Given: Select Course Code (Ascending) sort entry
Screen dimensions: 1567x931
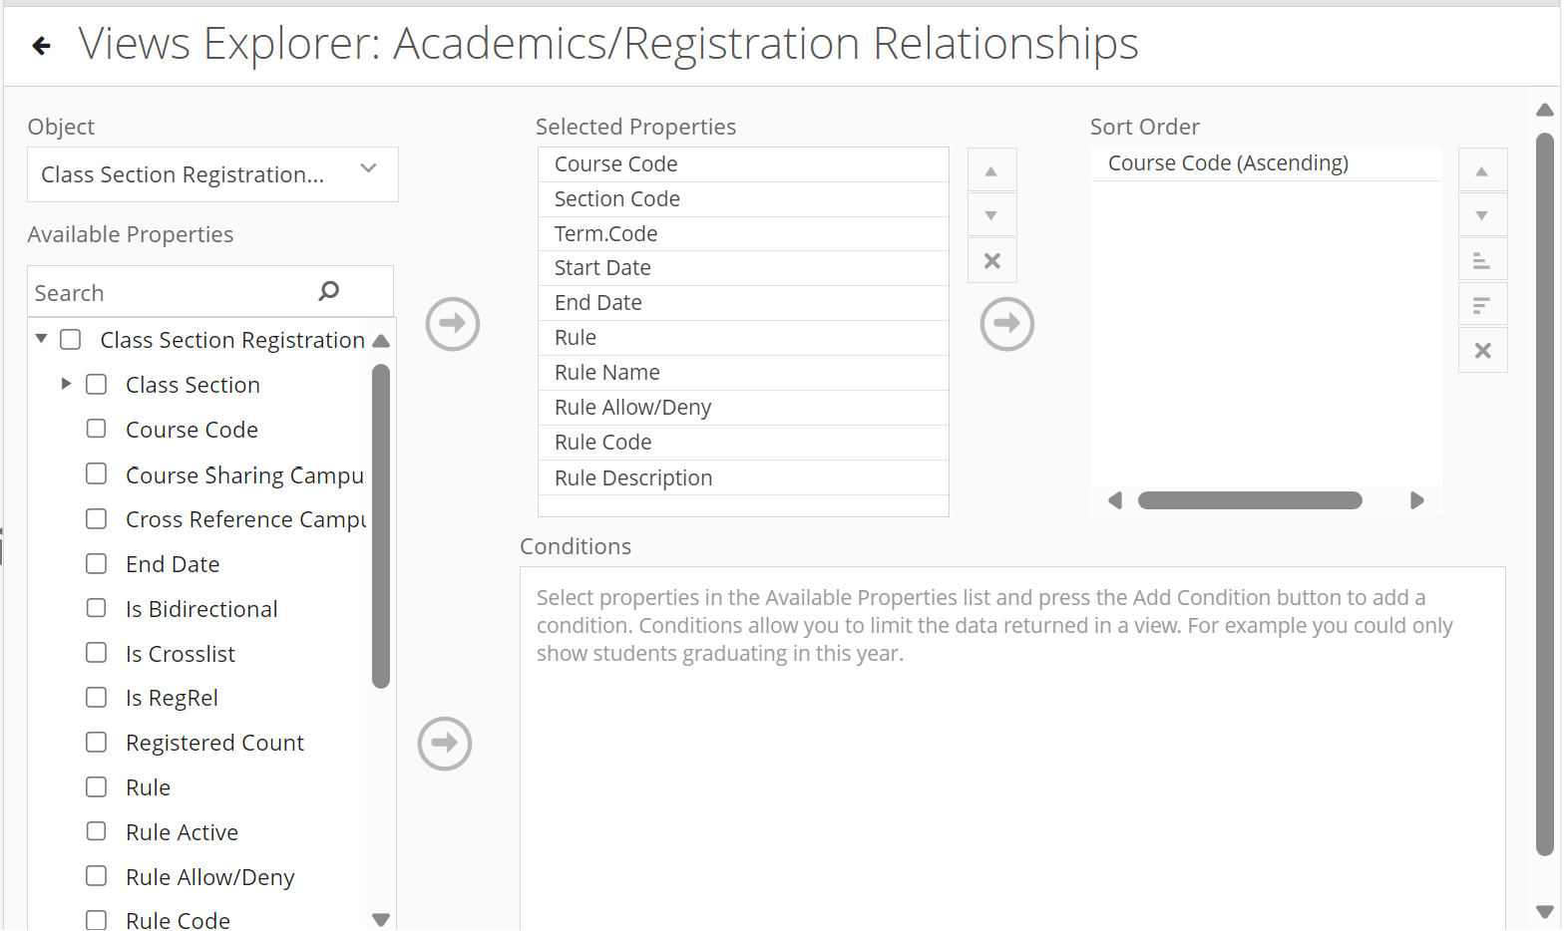Looking at the screenshot, I should pos(1228,163).
